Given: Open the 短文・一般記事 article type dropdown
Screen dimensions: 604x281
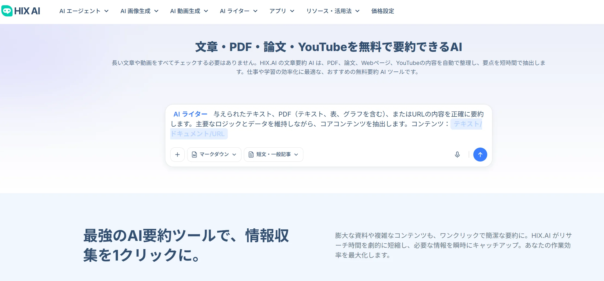Looking at the screenshot, I should [273, 154].
